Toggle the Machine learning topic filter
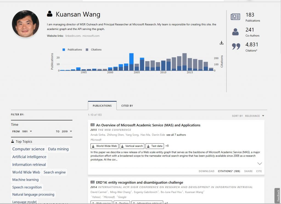 coord(26,180)
